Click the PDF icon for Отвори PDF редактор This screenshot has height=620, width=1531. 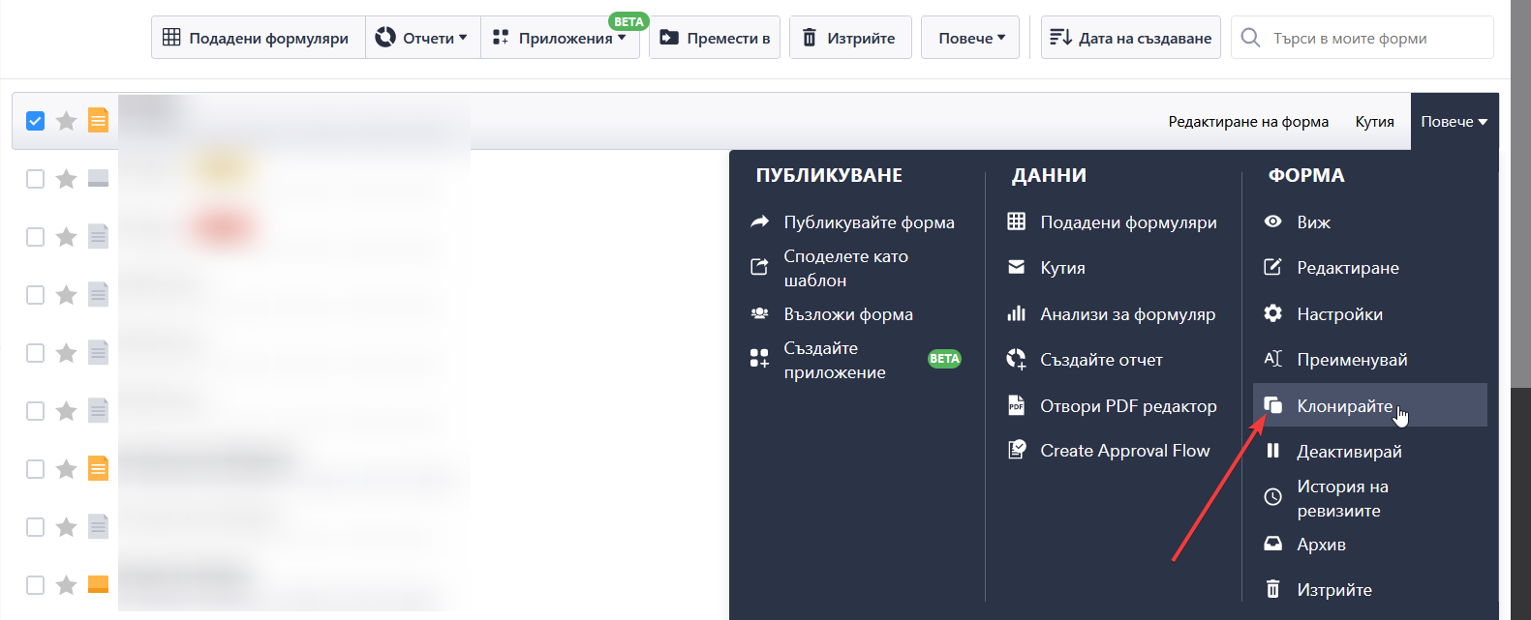tap(1016, 405)
